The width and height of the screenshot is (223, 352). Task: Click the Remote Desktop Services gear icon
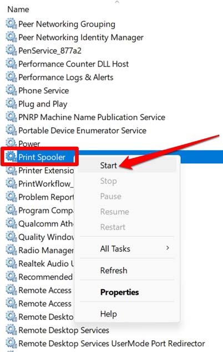click(x=11, y=330)
